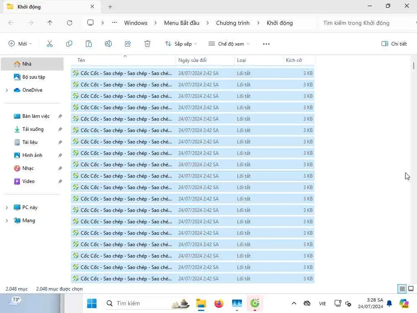Open the Chế độ xem view dropdown
The image size is (417, 313).
click(x=229, y=44)
